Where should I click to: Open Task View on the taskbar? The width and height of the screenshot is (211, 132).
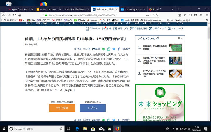pos(69,129)
